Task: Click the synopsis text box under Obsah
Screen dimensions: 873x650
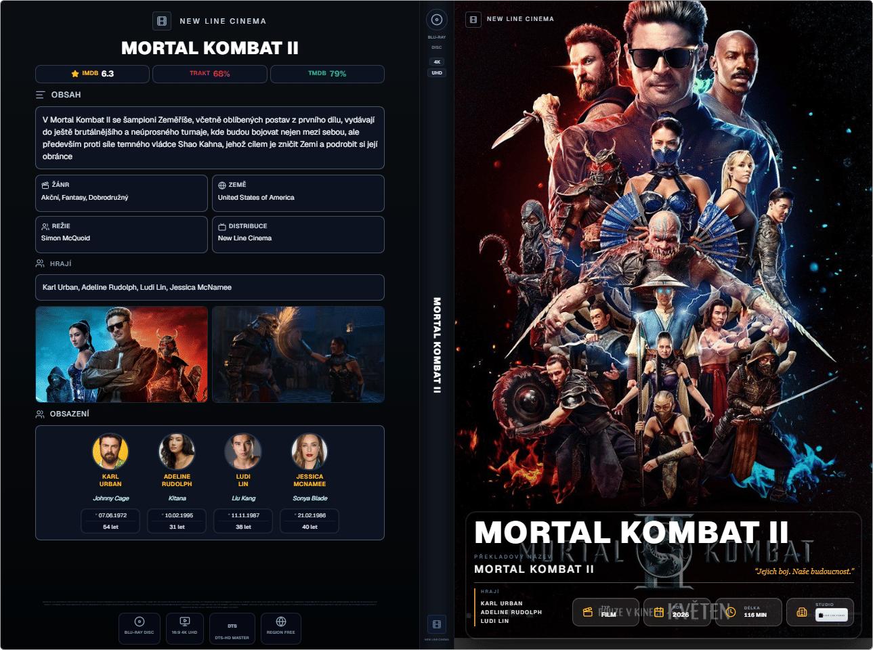Action: [x=210, y=137]
